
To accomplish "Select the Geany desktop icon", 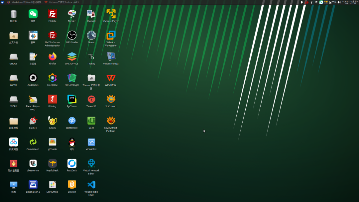I will (53, 123).
